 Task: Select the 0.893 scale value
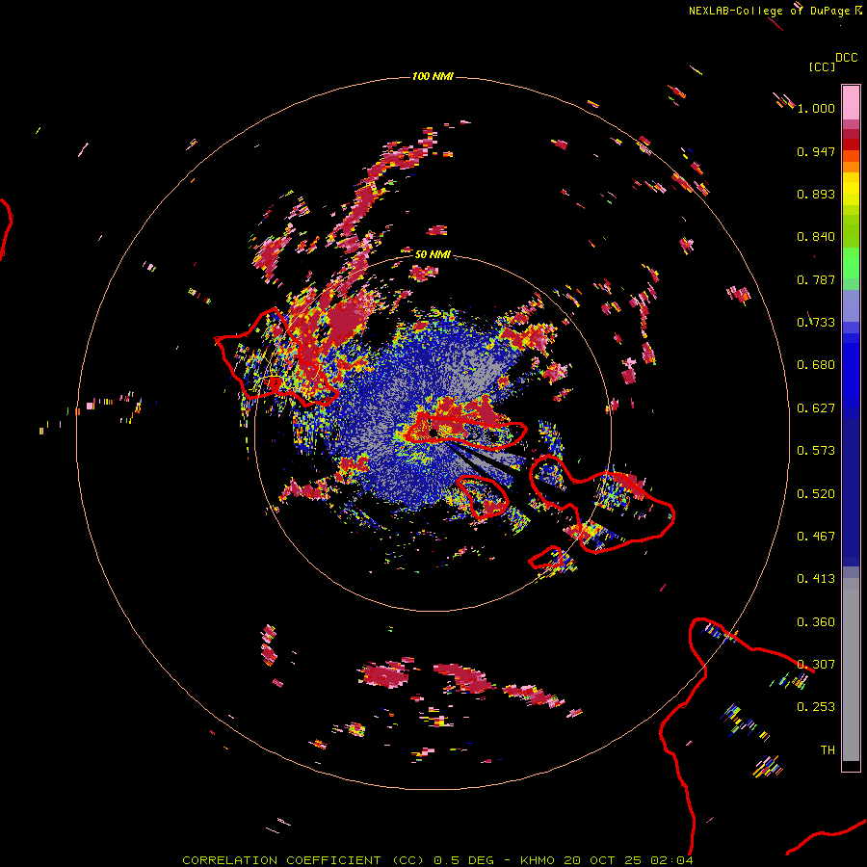(x=816, y=194)
